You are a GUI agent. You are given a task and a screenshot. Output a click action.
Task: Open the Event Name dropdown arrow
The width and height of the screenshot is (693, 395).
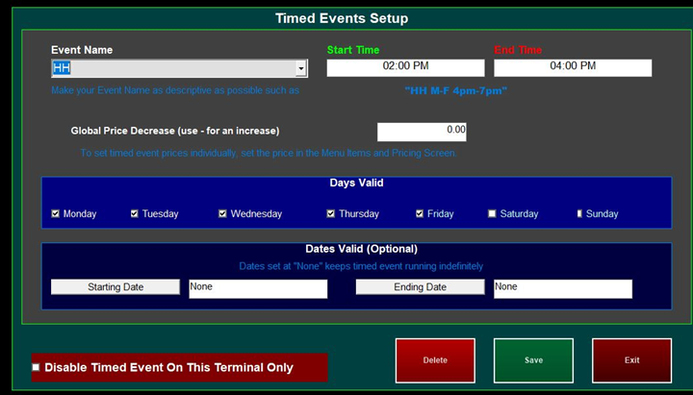click(301, 68)
